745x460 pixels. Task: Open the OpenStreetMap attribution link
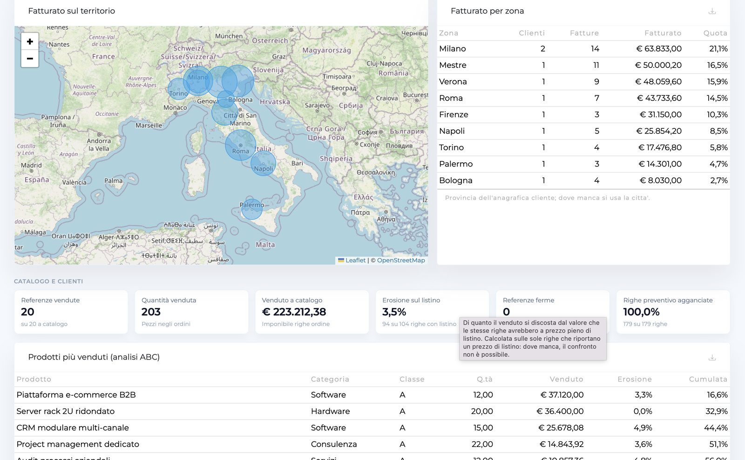401,260
